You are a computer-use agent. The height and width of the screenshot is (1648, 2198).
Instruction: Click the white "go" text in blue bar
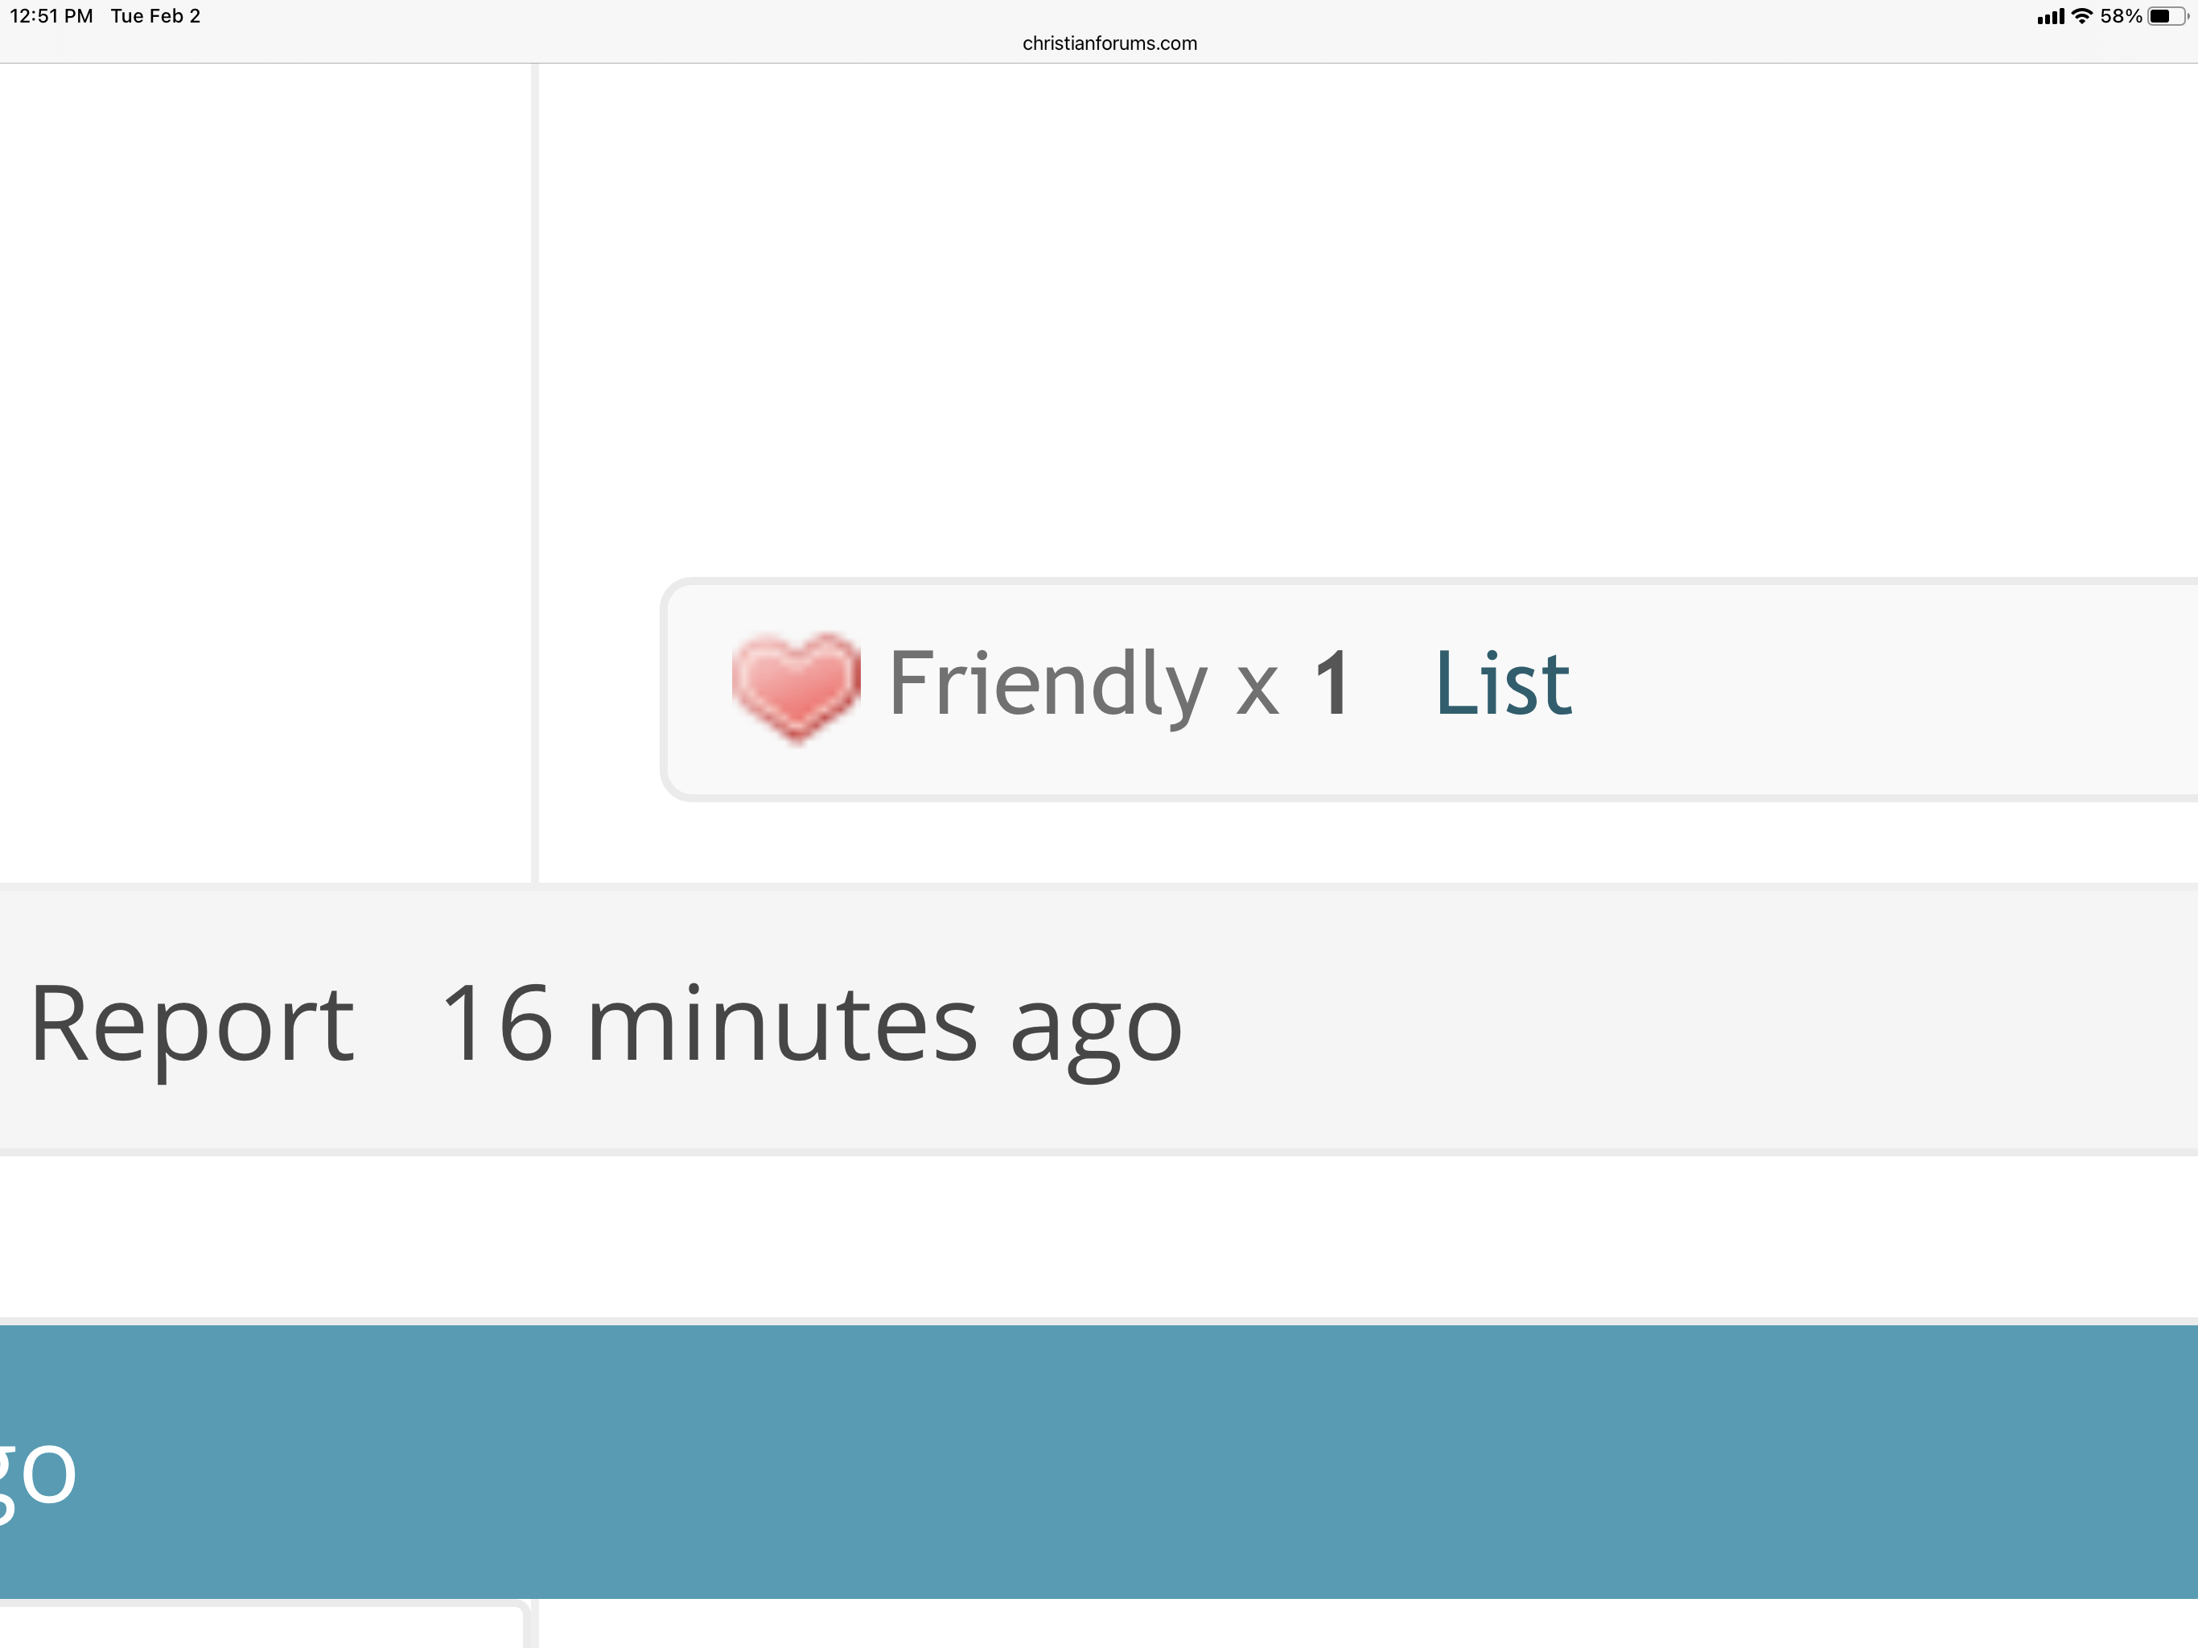click(x=38, y=1473)
